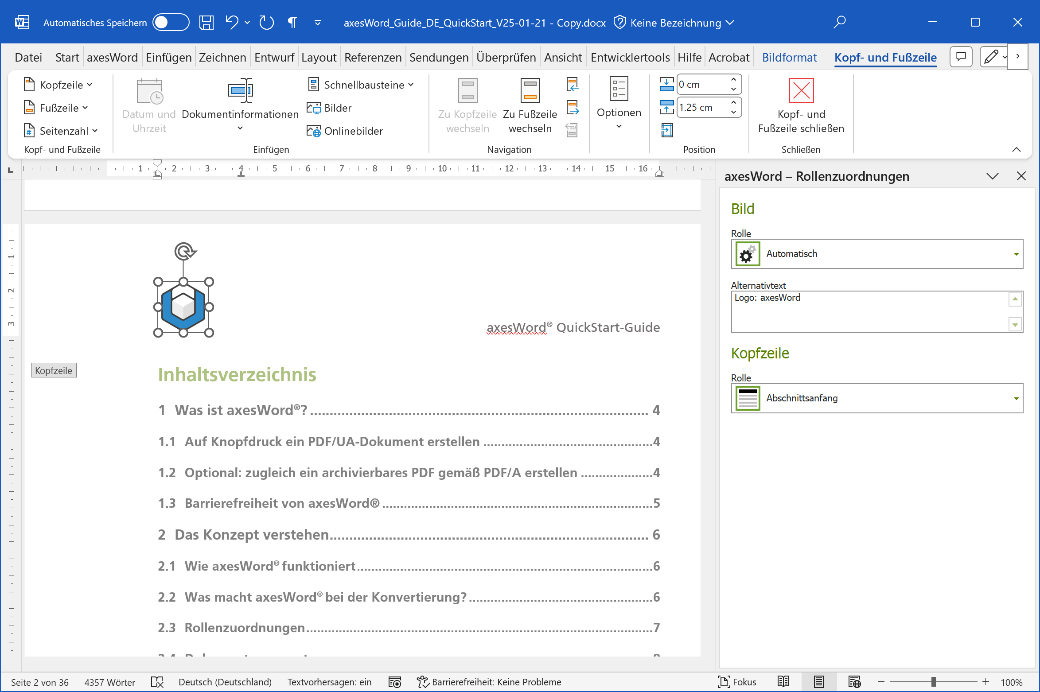1040x692 pixels.
Task: Click the Seite 2 von 36 status
Action: pyautogui.click(x=40, y=682)
